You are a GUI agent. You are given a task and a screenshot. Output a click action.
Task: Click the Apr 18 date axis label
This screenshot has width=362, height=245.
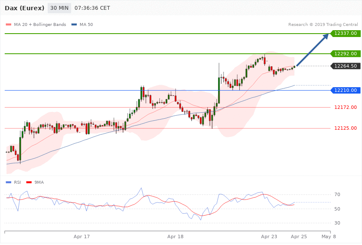(x=175, y=236)
